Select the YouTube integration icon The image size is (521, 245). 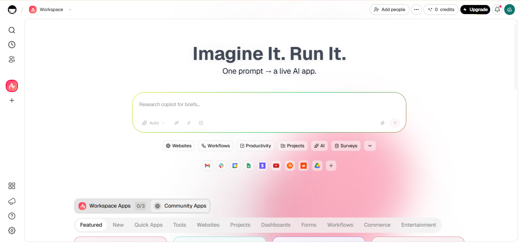tap(276, 166)
